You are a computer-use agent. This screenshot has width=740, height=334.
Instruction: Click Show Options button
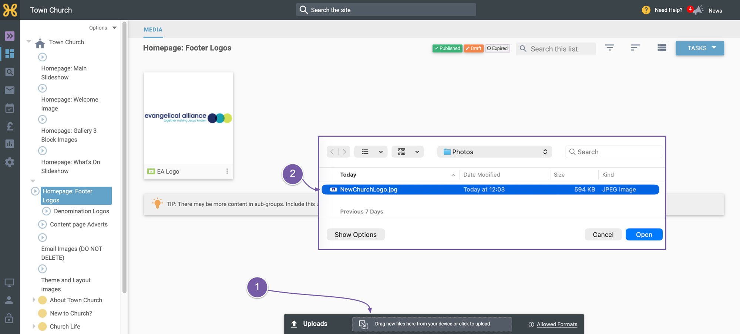coord(356,235)
